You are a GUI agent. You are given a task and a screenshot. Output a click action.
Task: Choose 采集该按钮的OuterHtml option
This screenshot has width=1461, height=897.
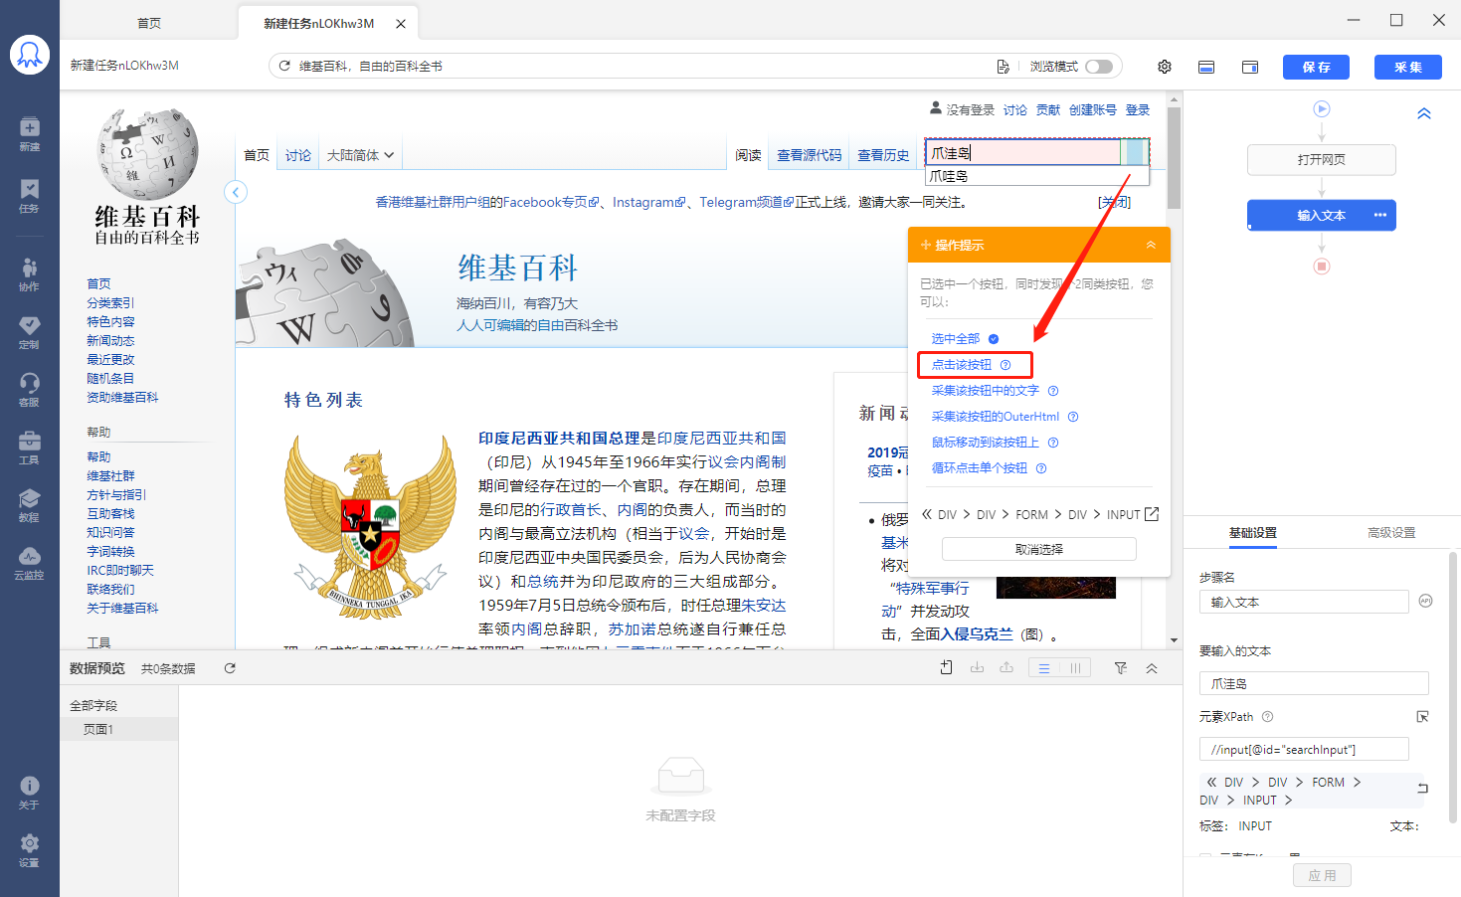996,417
